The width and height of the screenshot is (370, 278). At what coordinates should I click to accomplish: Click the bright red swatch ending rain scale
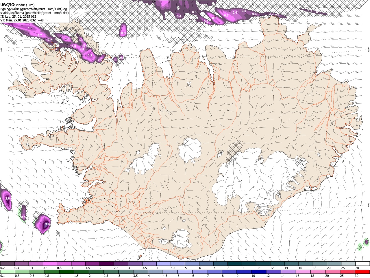coord(362,272)
